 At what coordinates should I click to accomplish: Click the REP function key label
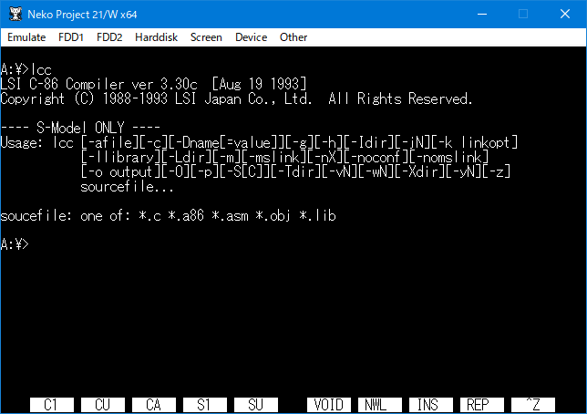click(482, 405)
